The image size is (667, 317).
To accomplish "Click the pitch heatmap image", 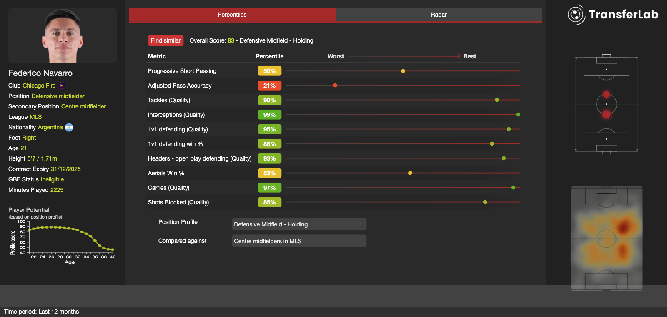I will pos(607,239).
